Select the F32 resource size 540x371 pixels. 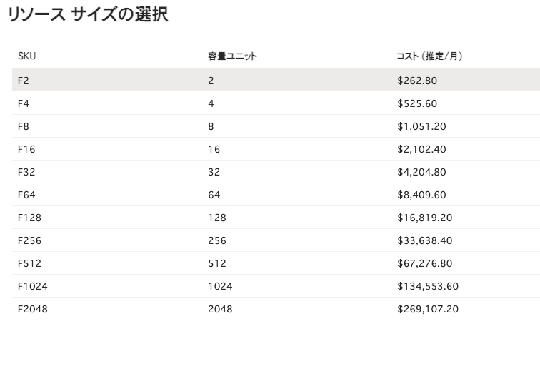[x=26, y=172]
